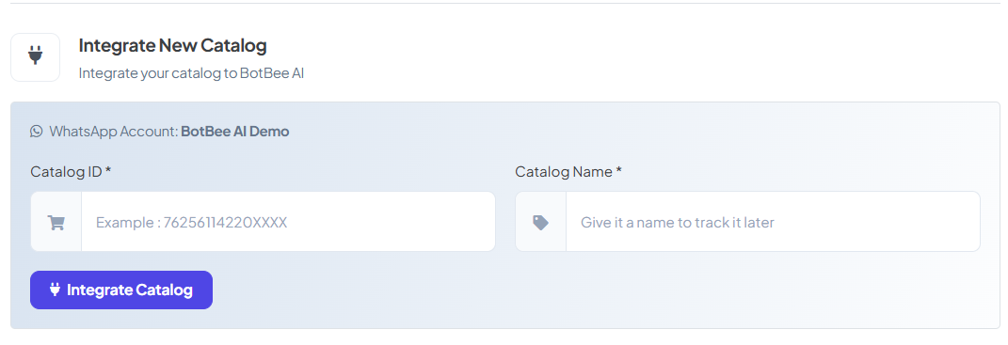Click the tag icon in Catalog Name
1008x345 pixels.
point(540,222)
